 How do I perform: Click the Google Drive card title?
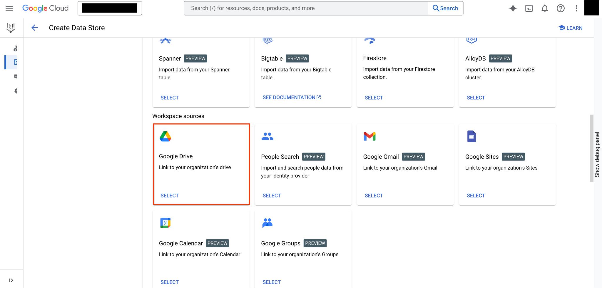(176, 156)
